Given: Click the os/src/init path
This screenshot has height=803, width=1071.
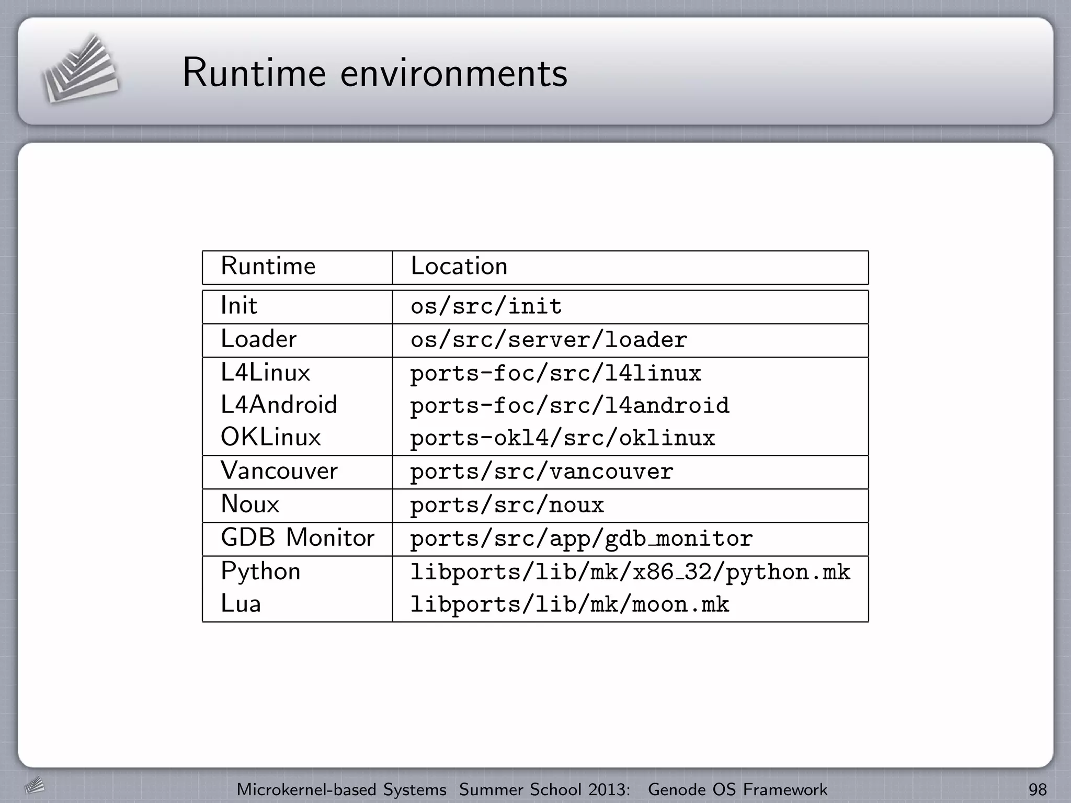Looking at the screenshot, I should pos(486,306).
